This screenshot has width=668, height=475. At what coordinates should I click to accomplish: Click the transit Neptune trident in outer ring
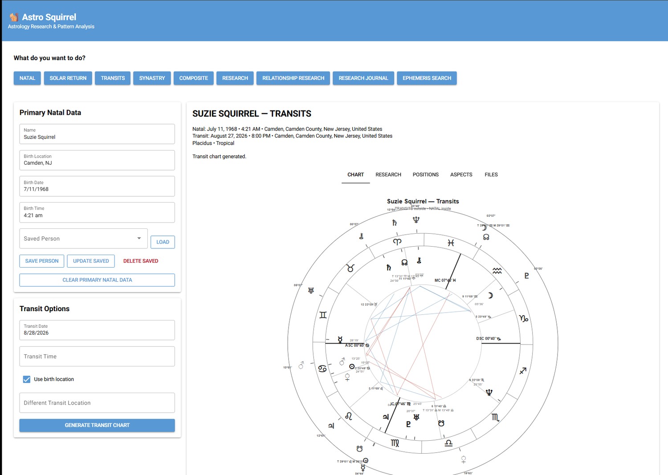click(x=416, y=219)
